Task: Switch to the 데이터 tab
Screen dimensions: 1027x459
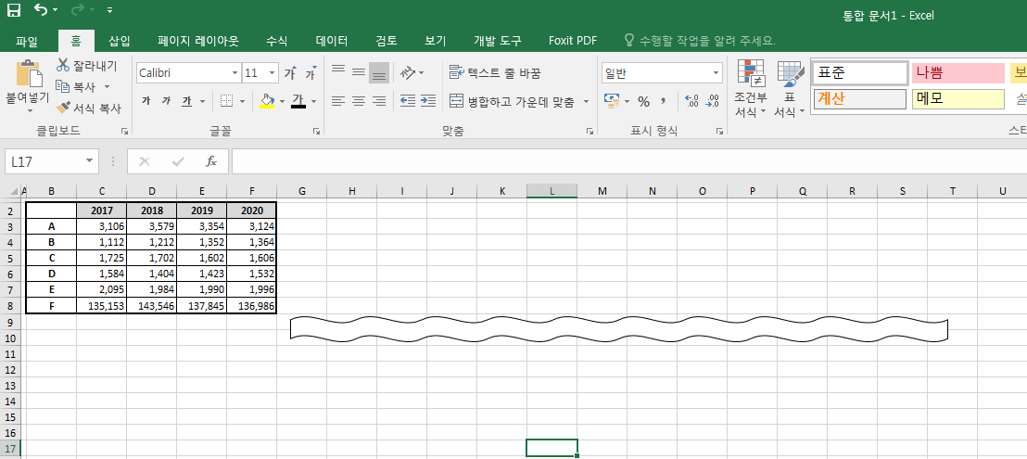Action: (x=332, y=41)
